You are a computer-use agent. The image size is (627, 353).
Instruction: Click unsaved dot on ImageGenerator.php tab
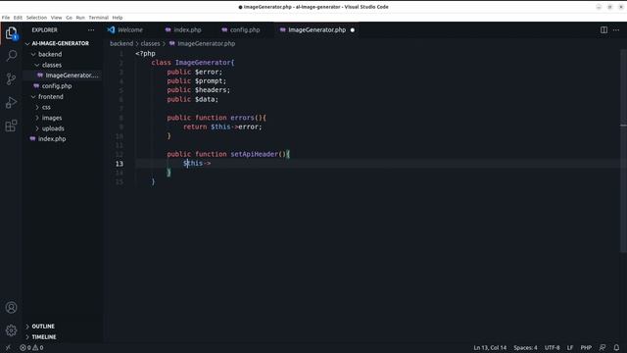[353, 30]
